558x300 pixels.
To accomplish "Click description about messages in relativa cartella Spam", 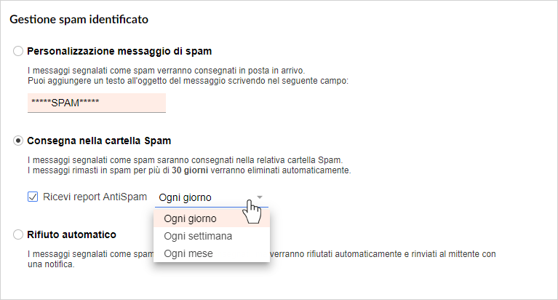I will coord(185,160).
